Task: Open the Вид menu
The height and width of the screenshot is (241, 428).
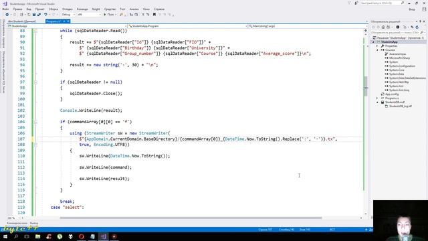Action: [29, 9]
